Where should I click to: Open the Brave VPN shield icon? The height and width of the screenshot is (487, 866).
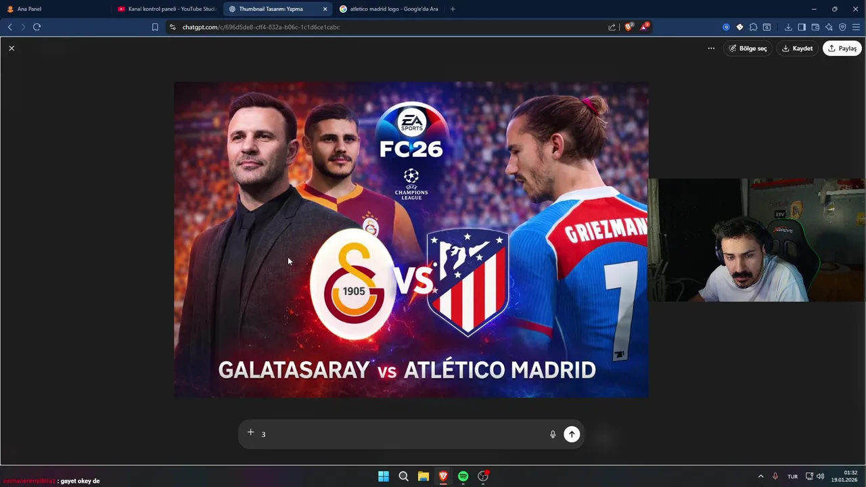point(842,27)
